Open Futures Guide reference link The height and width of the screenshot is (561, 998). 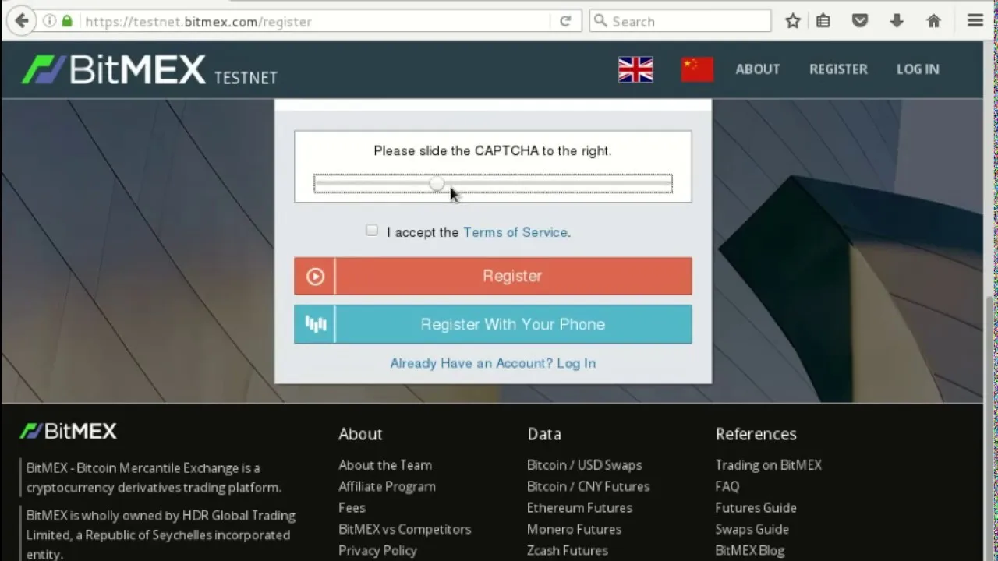[756, 507]
